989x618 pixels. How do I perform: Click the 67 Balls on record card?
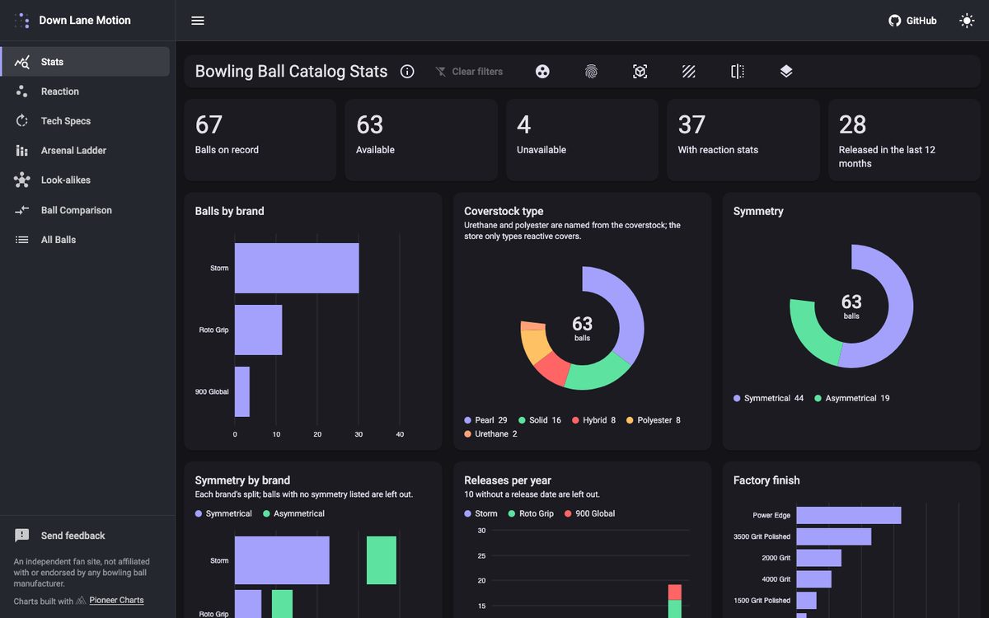[260, 140]
